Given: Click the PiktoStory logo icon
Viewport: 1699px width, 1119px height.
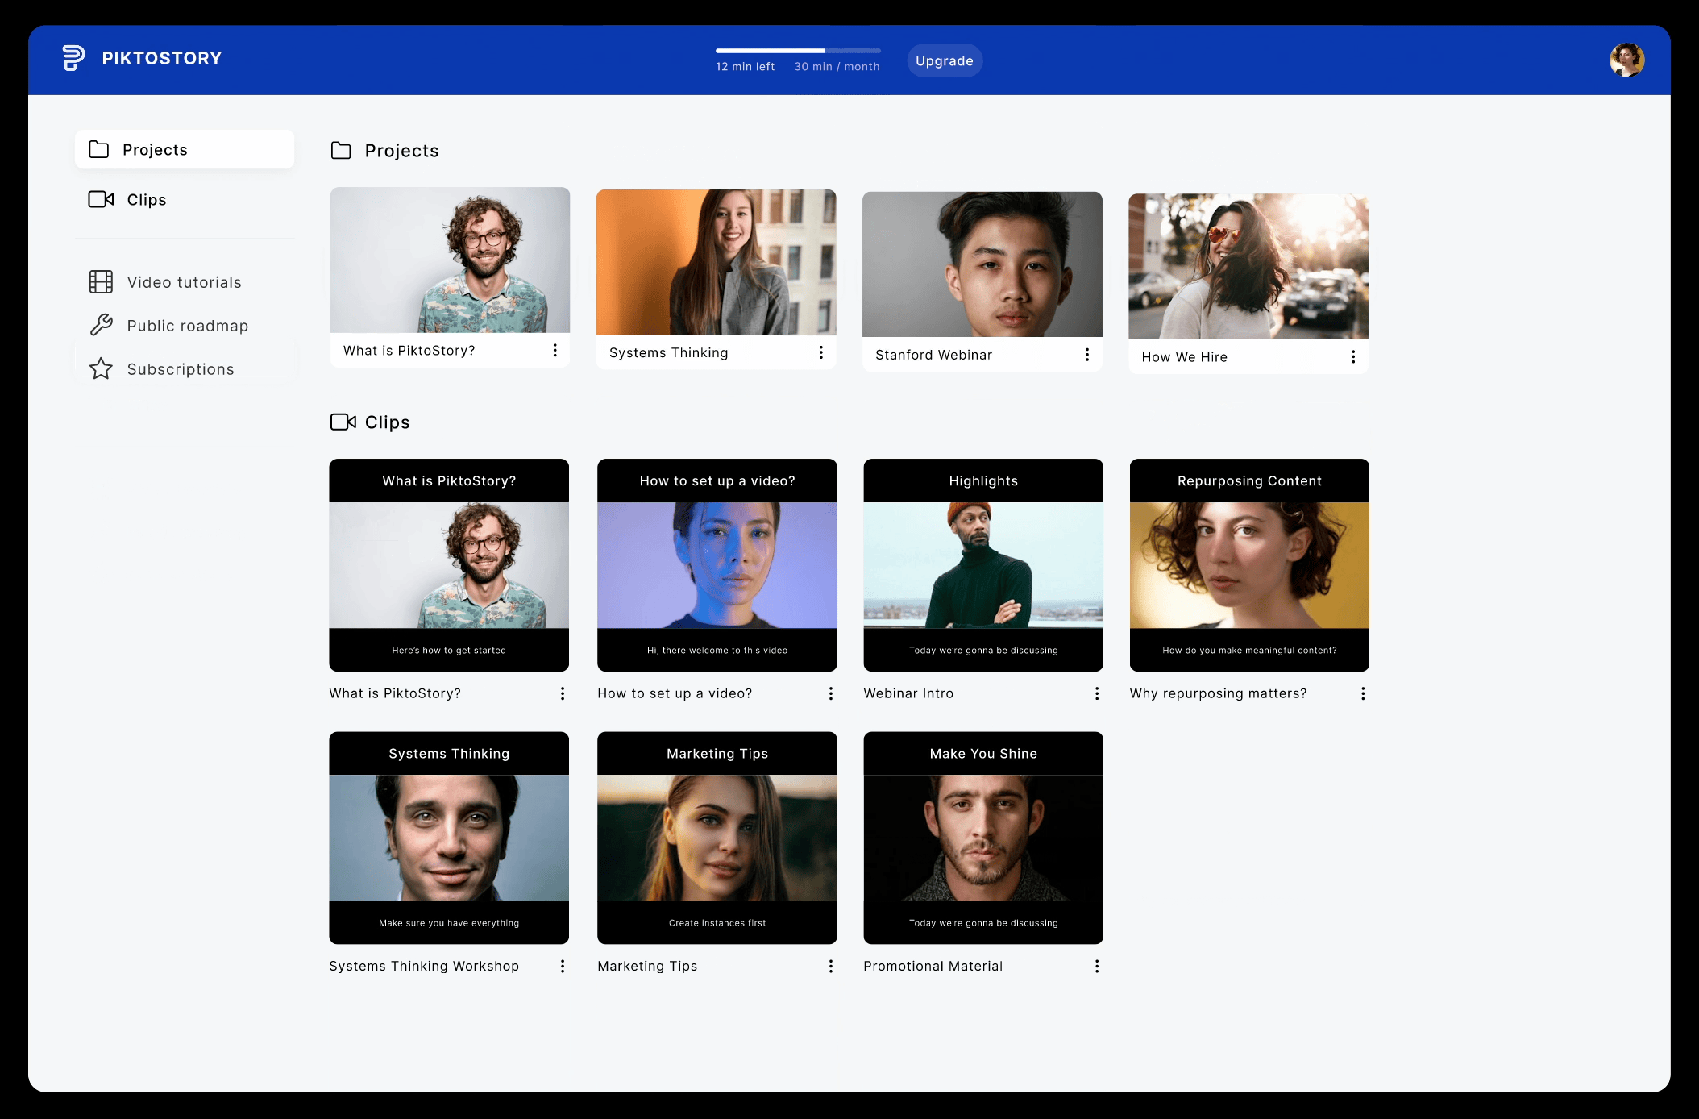Looking at the screenshot, I should 73,58.
